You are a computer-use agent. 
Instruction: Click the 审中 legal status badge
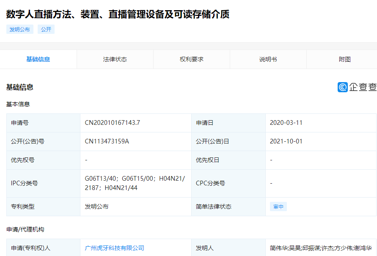click(x=278, y=207)
